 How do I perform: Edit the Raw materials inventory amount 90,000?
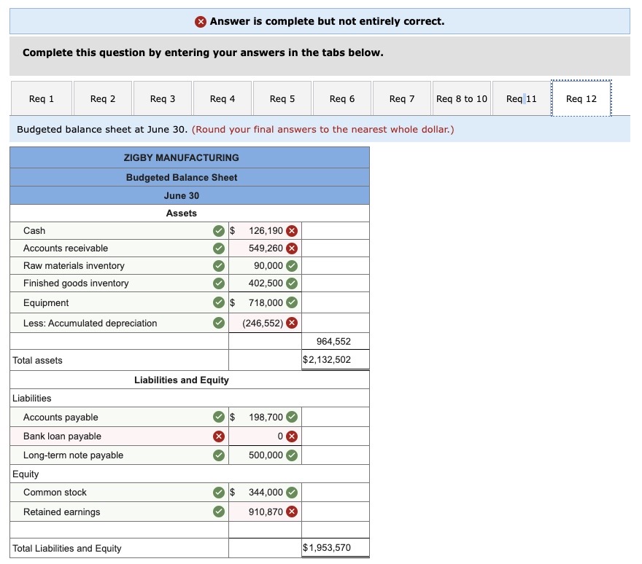[265, 266]
